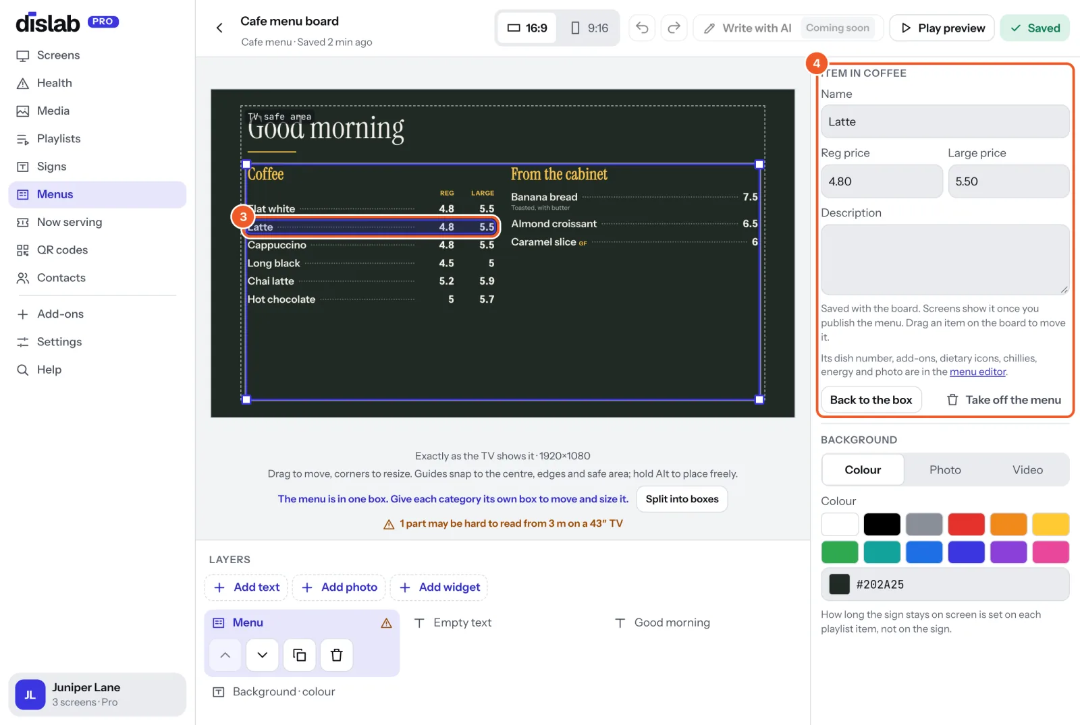Click Back to the box
The height and width of the screenshot is (725, 1080).
click(871, 400)
